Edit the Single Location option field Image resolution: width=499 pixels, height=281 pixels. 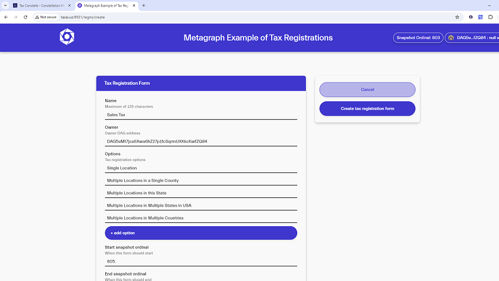(201, 168)
